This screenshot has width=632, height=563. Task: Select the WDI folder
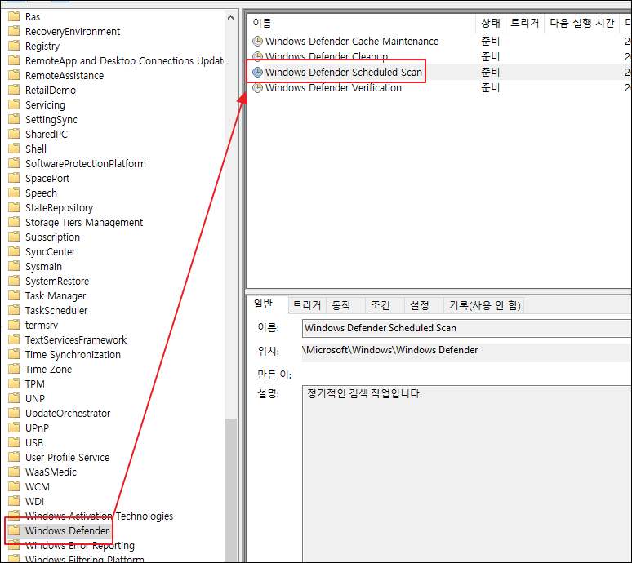tap(34, 501)
